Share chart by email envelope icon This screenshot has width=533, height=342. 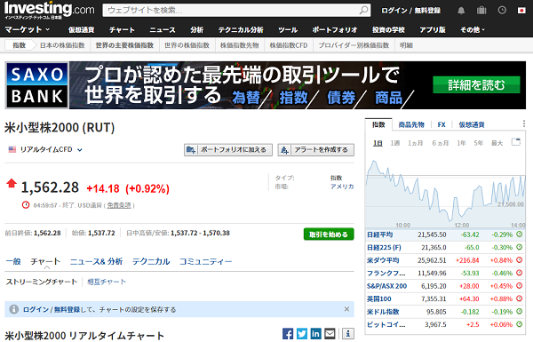330,334
